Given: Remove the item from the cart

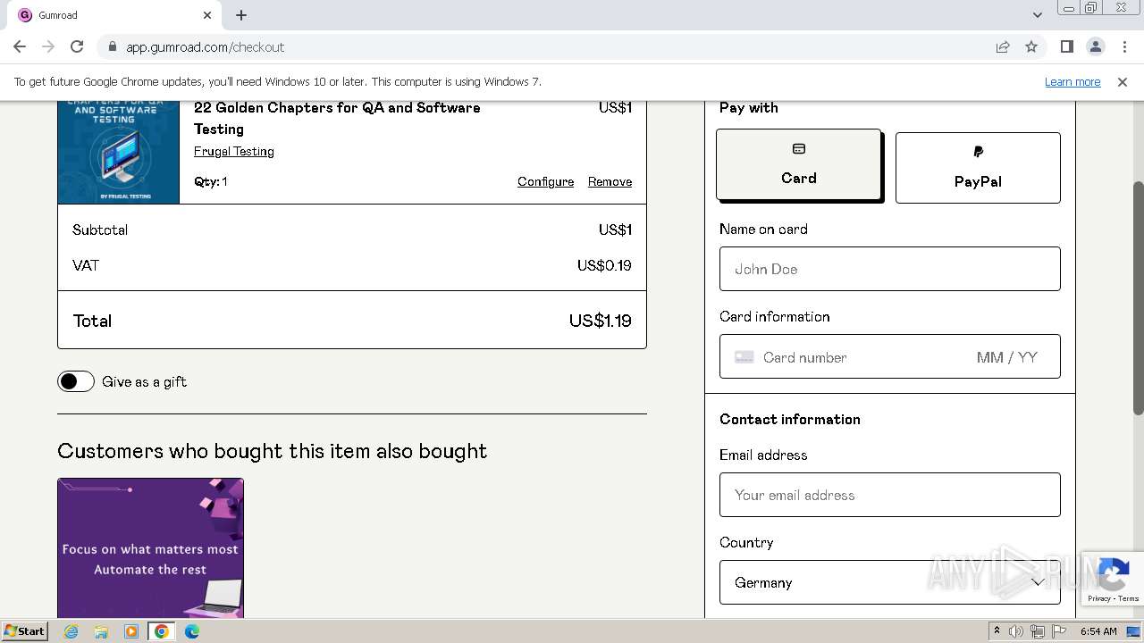Looking at the screenshot, I should [x=610, y=181].
